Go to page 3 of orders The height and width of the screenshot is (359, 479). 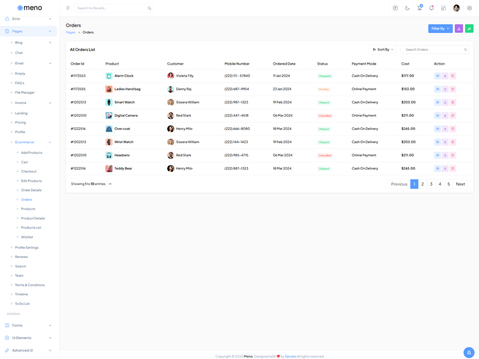click(431, 184)
